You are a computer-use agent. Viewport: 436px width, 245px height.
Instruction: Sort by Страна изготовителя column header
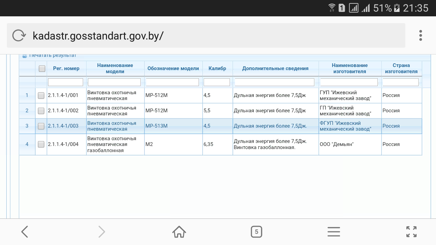pos(401,68)
